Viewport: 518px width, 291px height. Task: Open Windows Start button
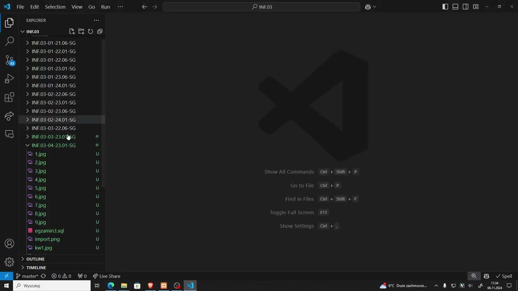[6, 286]
